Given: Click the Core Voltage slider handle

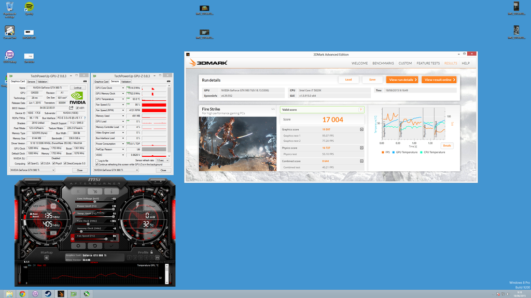Looking at the screenshot, I should [94, 202].
